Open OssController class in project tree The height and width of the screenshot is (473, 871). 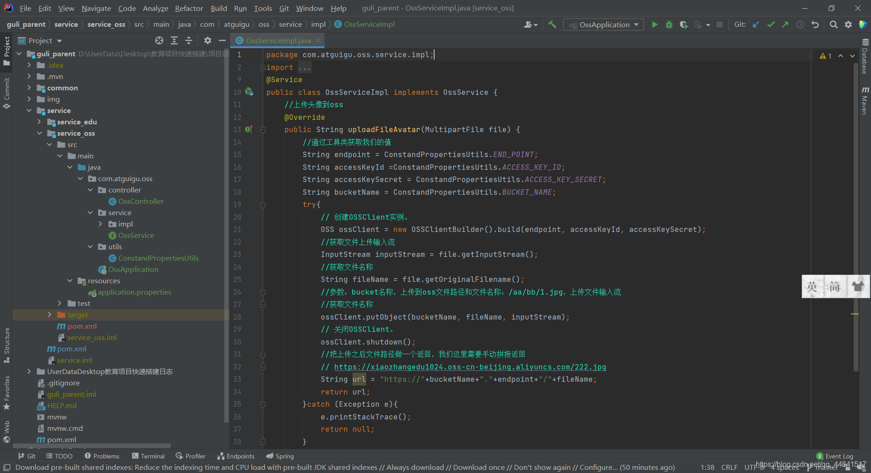(x=141, y=201)
